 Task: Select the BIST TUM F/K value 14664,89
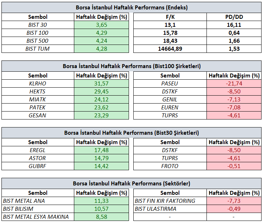click(x=170, y=49)
